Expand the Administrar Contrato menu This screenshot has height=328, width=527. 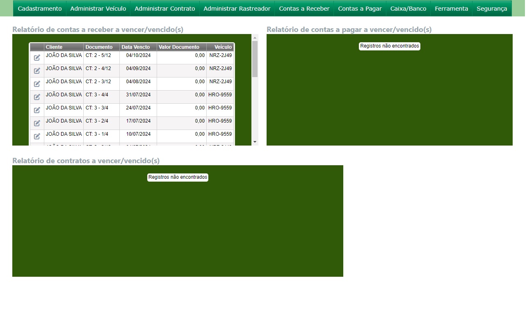click(x=165, y=9)
